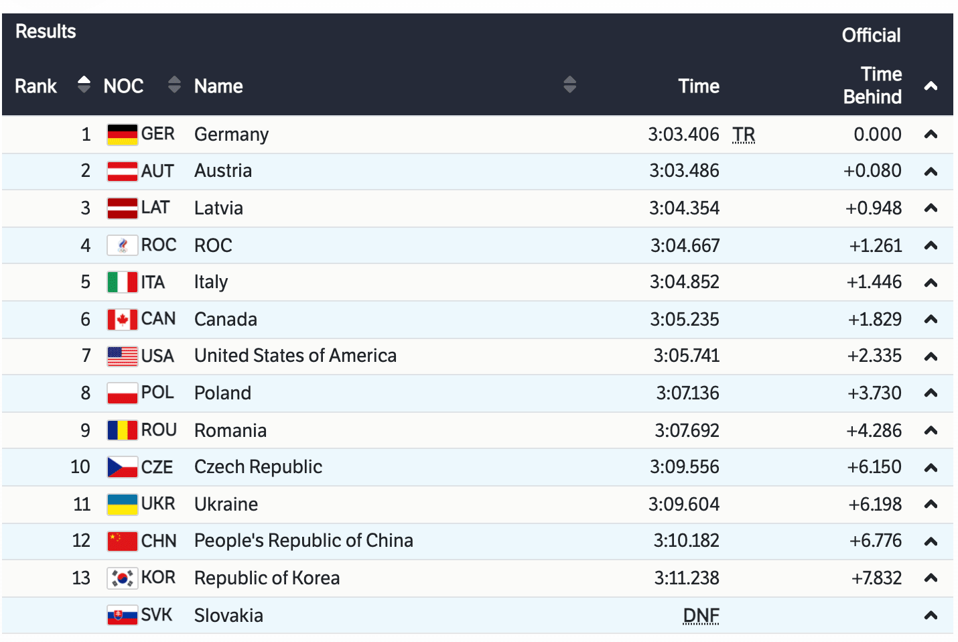
Task: Toggle Slovakia row details chevron
Action: [931, 615]
